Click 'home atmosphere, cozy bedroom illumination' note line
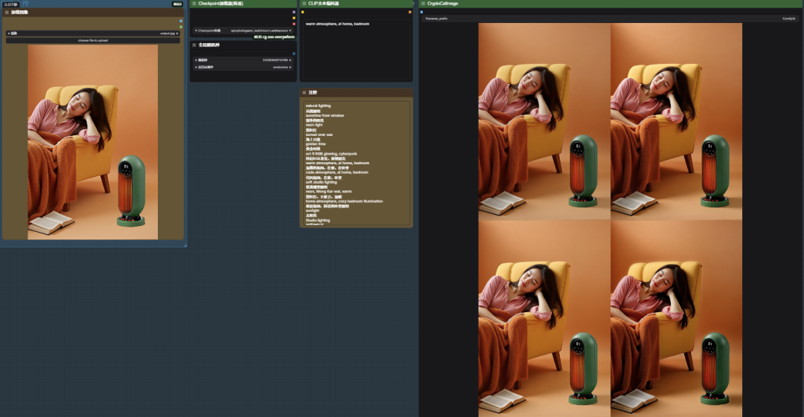This screenshot has height=417, width=804. tap(344, 201)
